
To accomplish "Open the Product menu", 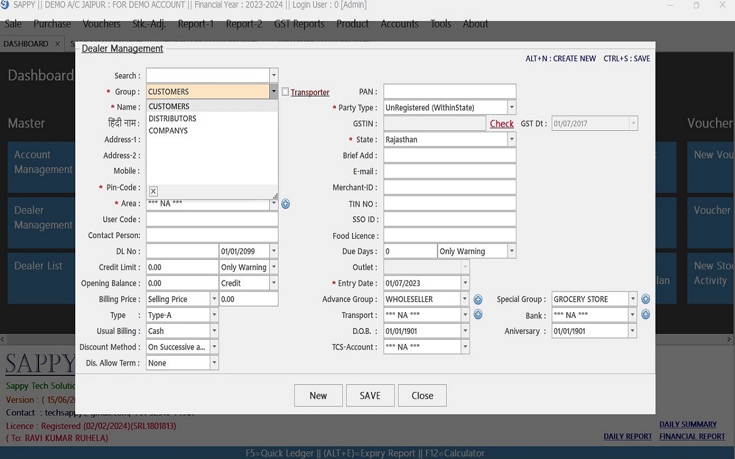I will tap(353, 24).
